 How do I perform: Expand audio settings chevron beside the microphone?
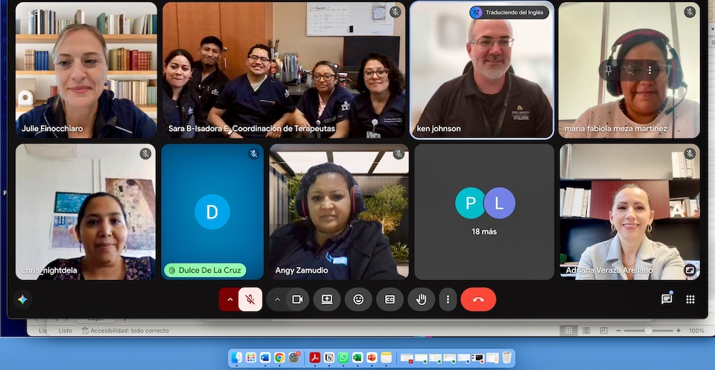click(229, 299)
